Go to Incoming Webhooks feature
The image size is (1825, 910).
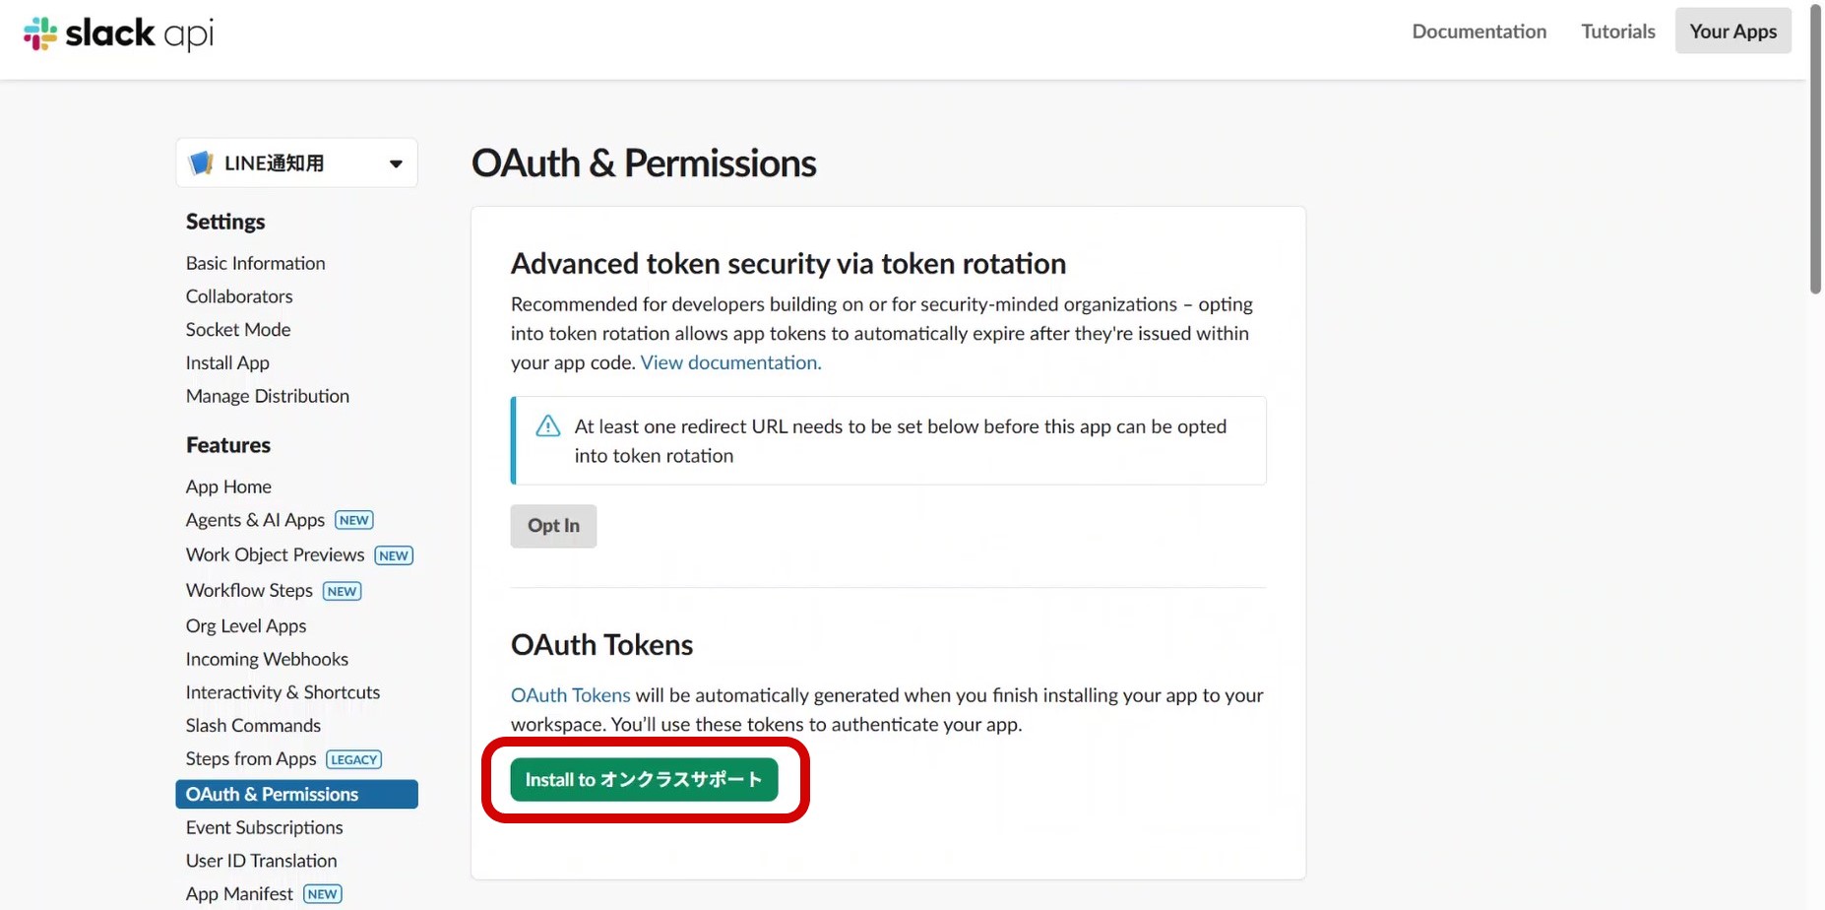point(267,659)
